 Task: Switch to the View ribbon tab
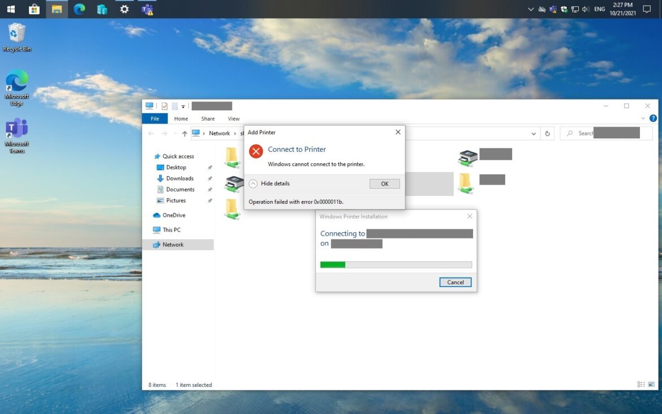[234, 119]
